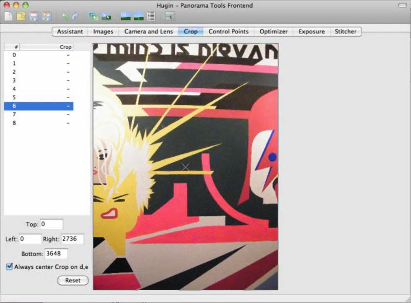Click the Right field showing 2736

[73, 239]
